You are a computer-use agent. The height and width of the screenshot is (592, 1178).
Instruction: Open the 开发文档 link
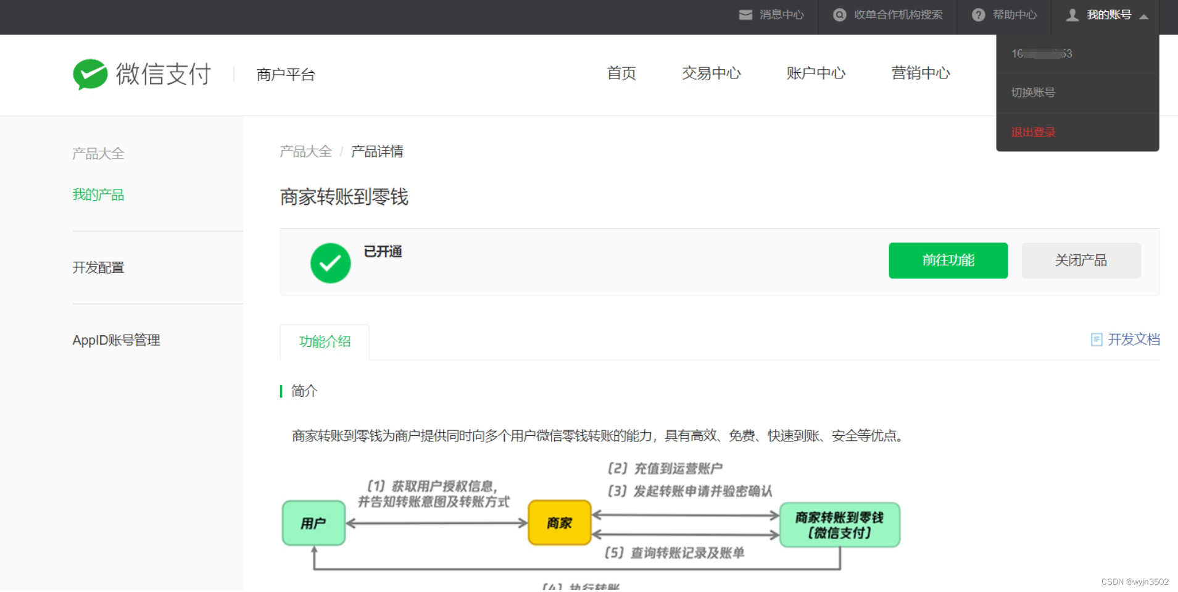(1134, 340)
